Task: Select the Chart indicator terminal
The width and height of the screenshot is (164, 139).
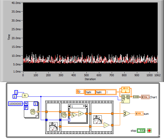Action: [145, 97]
